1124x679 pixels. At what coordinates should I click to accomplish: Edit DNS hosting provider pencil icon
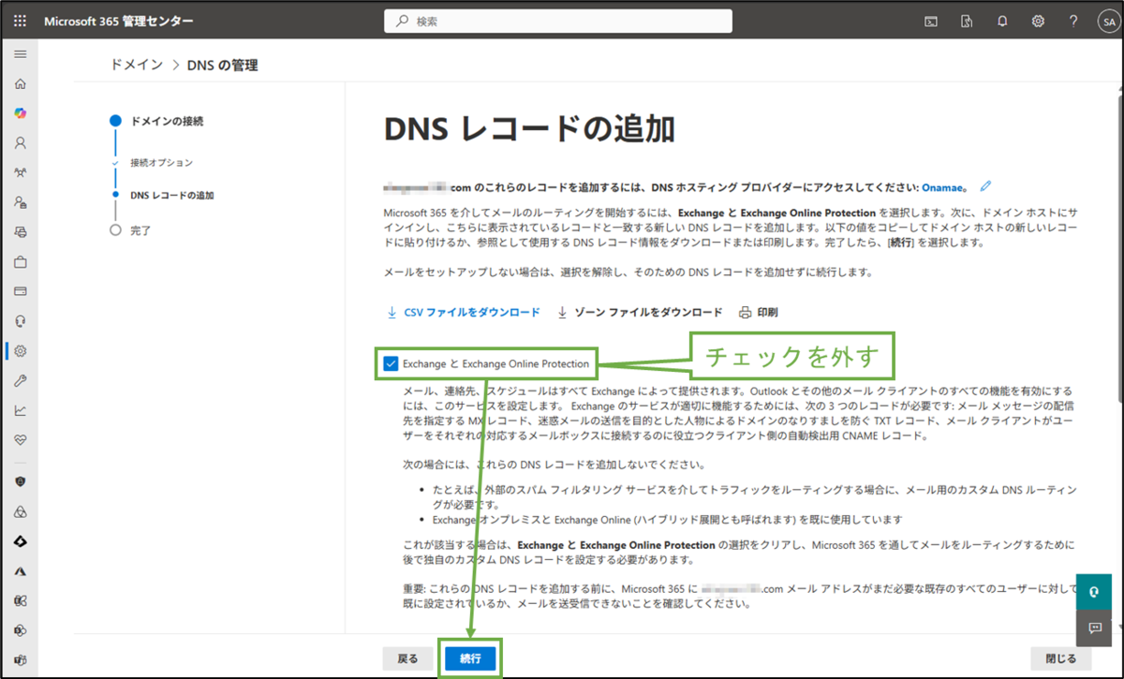[x=985, y=186]
